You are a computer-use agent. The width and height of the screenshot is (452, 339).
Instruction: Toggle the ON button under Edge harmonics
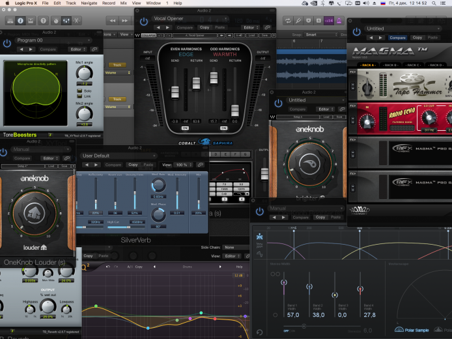185,128
